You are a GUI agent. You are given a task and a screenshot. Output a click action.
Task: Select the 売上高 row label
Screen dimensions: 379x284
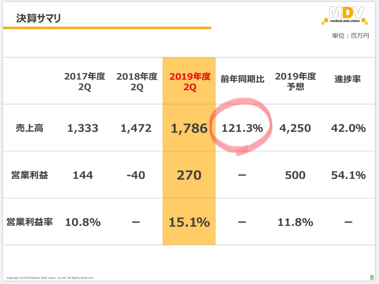(x=30, y=128)
